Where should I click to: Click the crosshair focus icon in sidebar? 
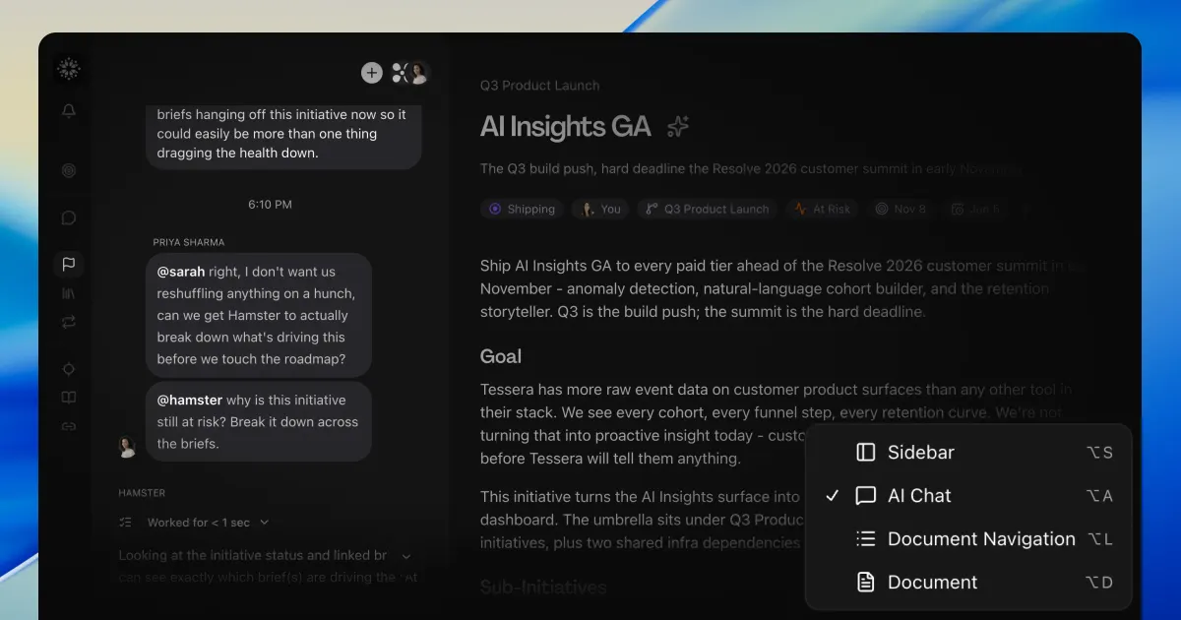[68, 369]
